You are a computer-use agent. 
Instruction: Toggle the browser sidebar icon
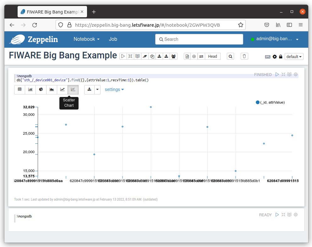pos(289,25)
